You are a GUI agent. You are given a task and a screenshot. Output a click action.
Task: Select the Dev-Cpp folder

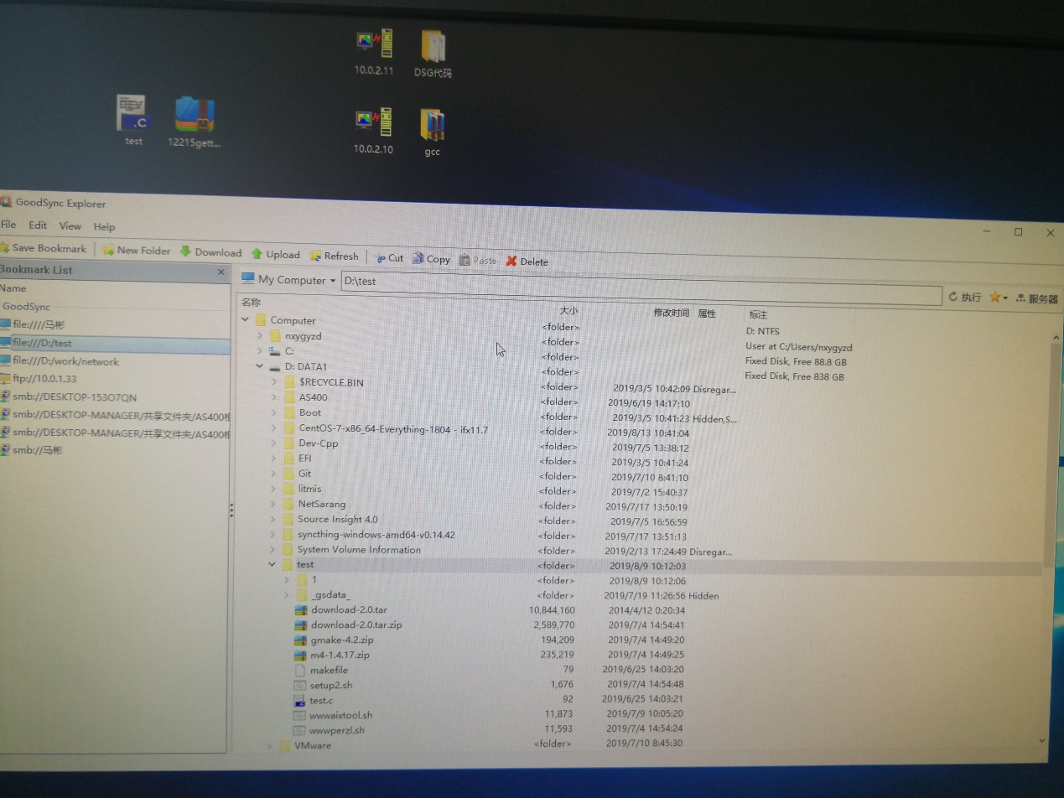[319, 443]
